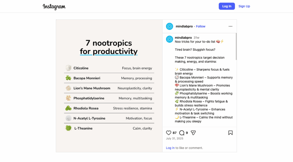Like the post with the heart icon
The image size is (293, 162).
[169, 133]
